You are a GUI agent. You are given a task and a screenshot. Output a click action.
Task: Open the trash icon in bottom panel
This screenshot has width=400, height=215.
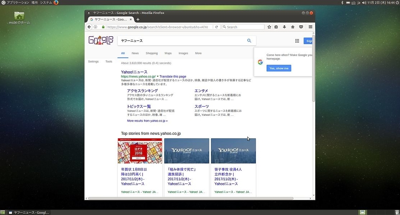397,212
